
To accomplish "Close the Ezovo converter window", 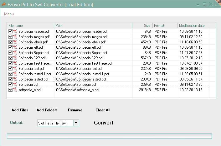I will pyautogui.click(x=211, y=4).
